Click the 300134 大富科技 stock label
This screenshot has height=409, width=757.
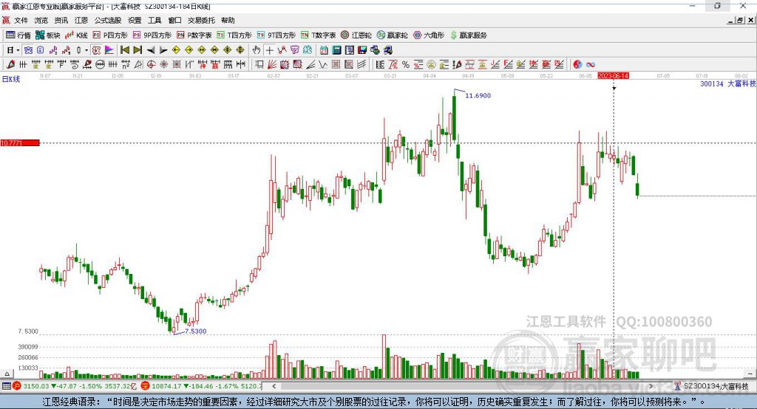coord(728,83)
